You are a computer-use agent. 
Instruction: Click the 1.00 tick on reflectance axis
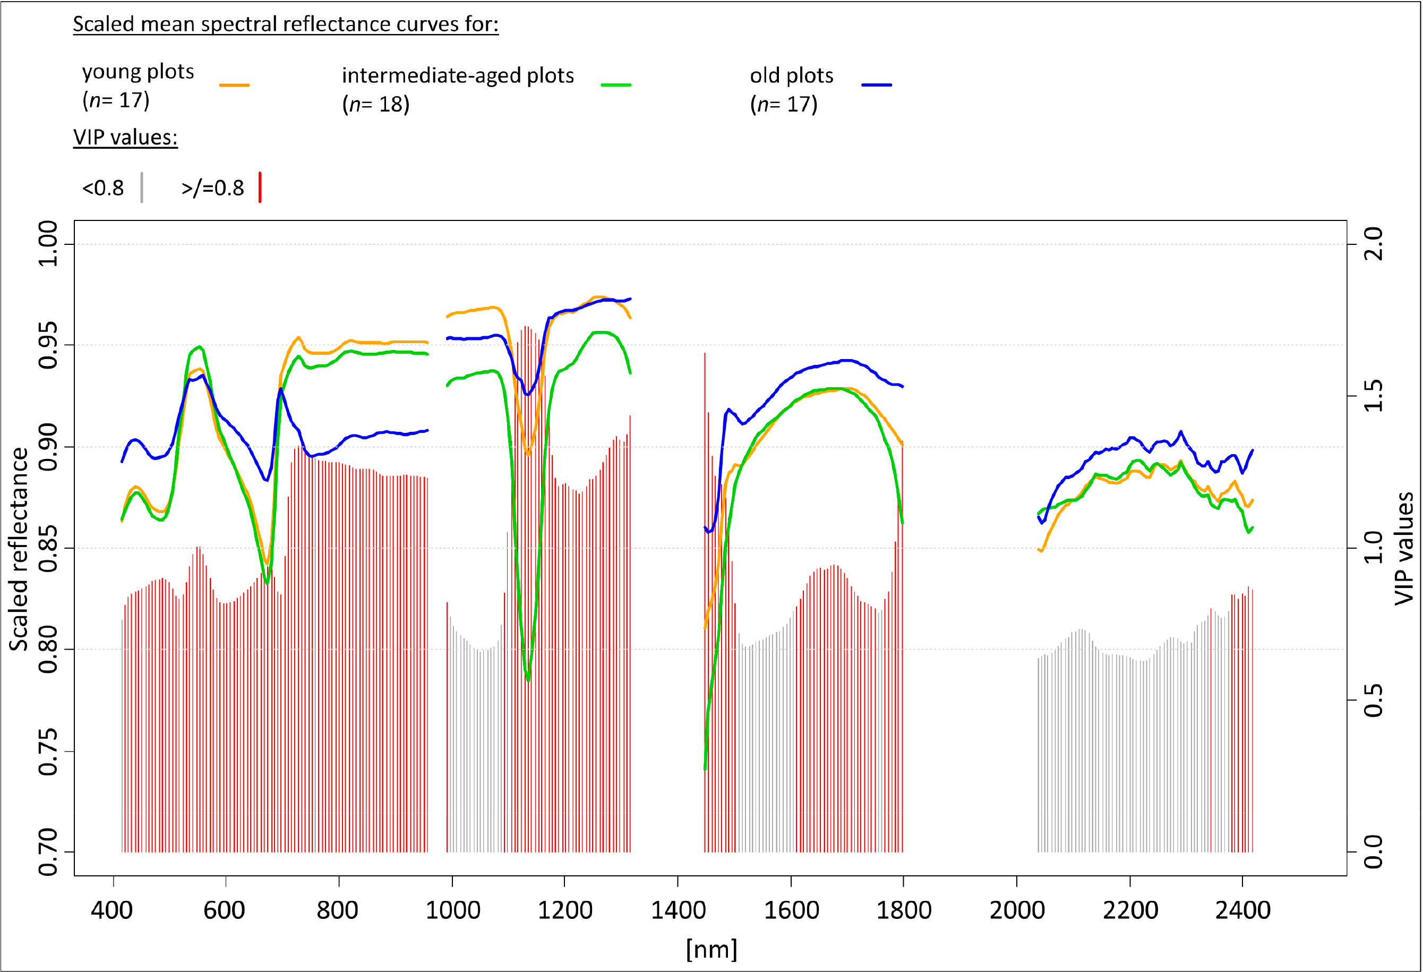[48, 244]
